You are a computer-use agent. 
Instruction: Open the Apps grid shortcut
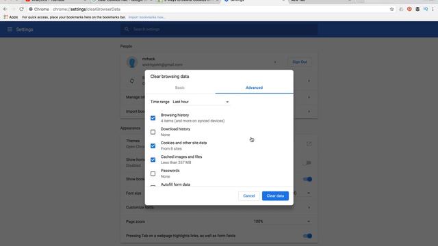[x=11, y=17]
